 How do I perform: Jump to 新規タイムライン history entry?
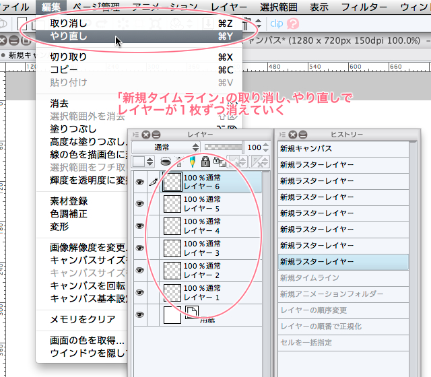(343, 278)
